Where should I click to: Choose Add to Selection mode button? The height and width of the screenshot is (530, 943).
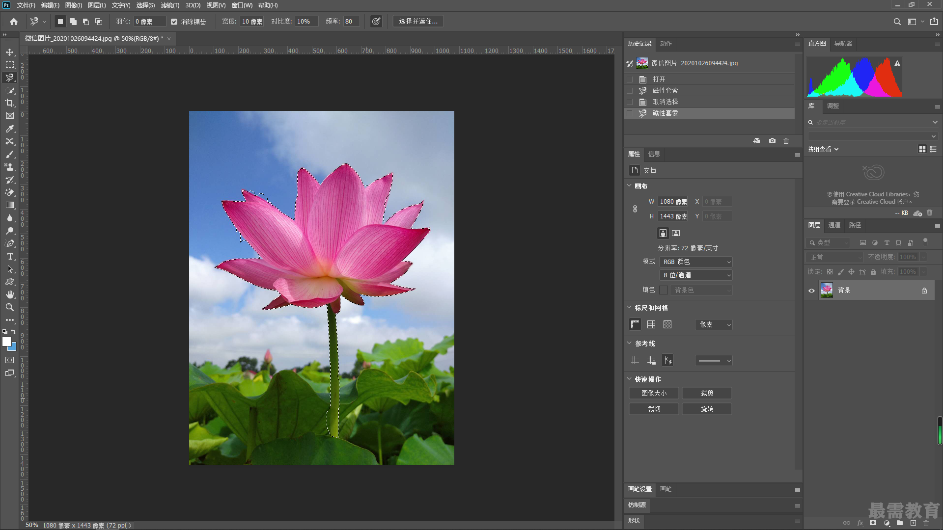(73, 22)
